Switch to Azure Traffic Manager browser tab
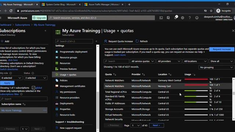This screenshot has height=132, width=235. click(104, 4)
